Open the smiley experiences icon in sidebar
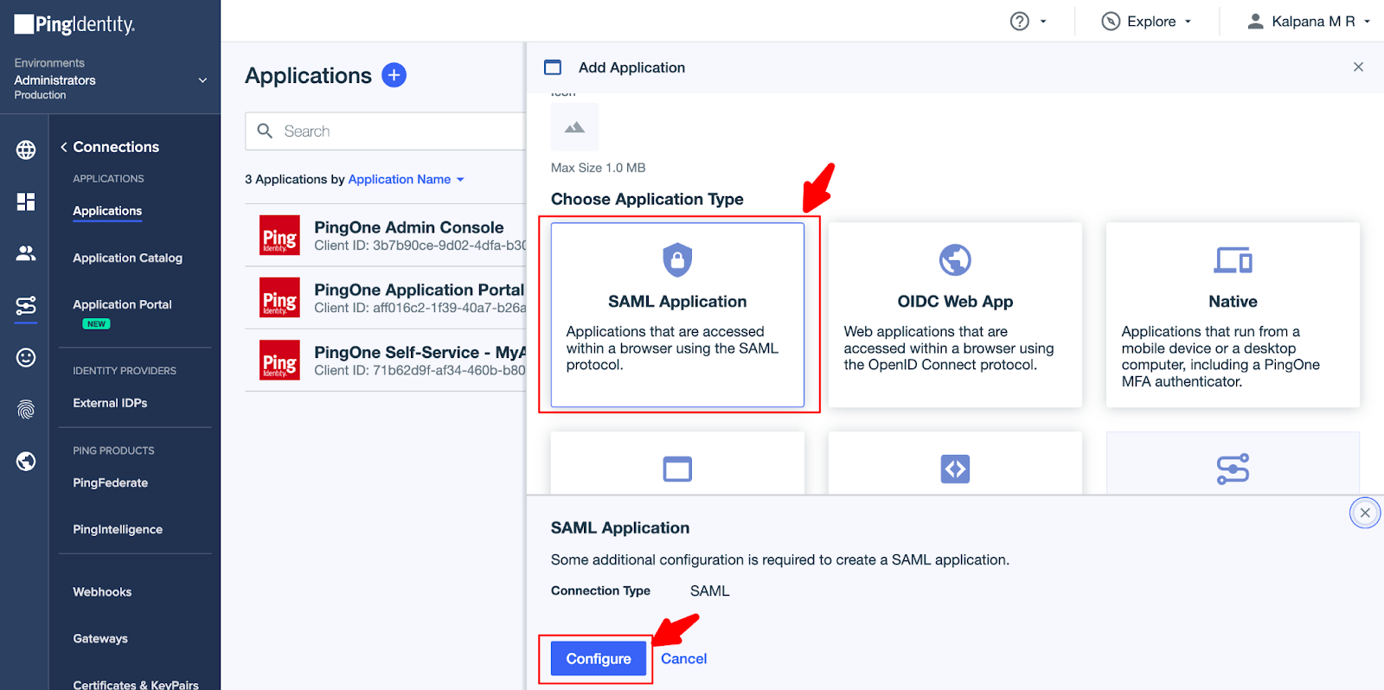1384x690 pixels. pyautogui.click(x=26, y=357)
